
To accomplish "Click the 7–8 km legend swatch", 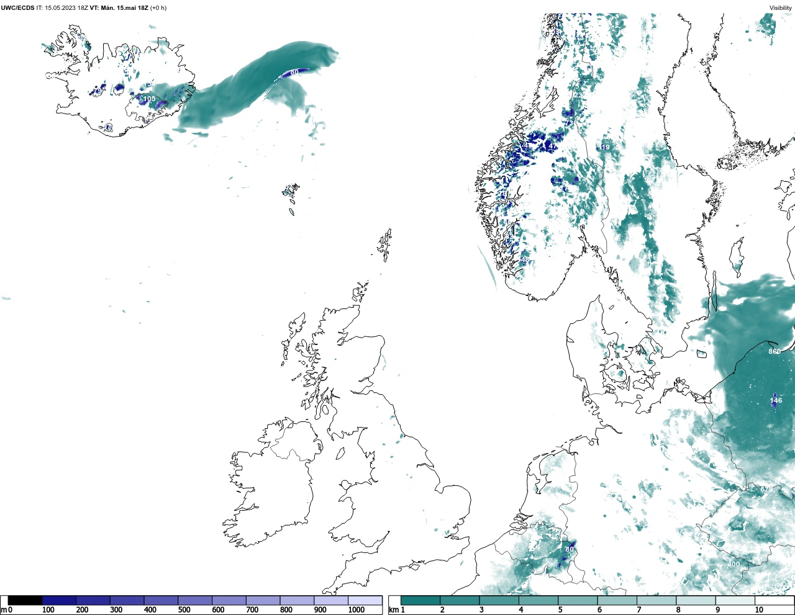I will coord(657,600).
